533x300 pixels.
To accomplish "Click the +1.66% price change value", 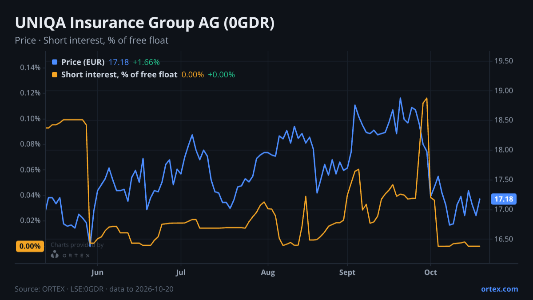I will point(146,62).
